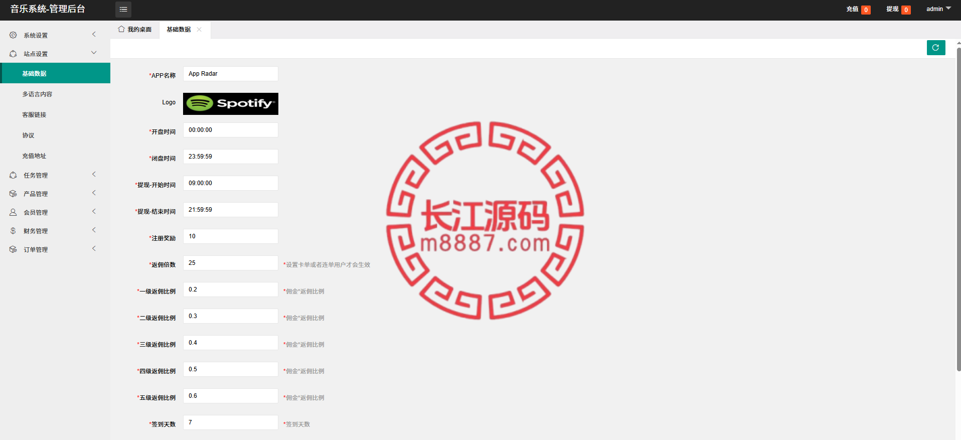
Task: Click the 充值 notification badge
Action: [866, 10]
